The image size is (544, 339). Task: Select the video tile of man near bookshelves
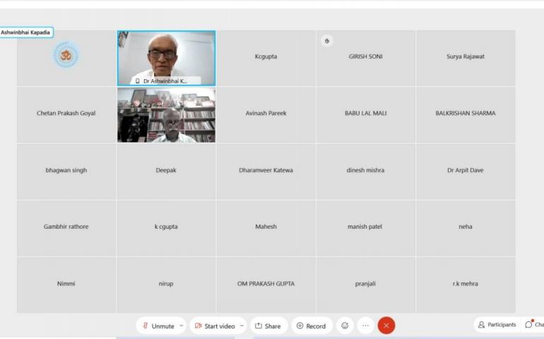tap(167, 115)
